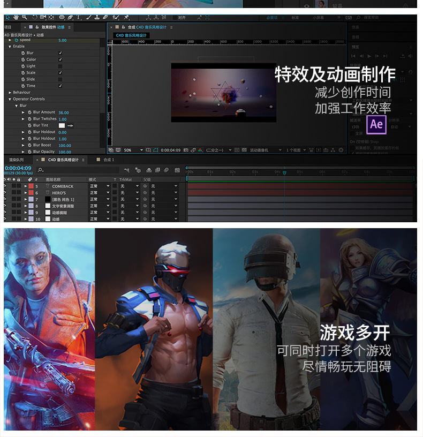
Task: Select the Pen tool
Action: point(70,17)
